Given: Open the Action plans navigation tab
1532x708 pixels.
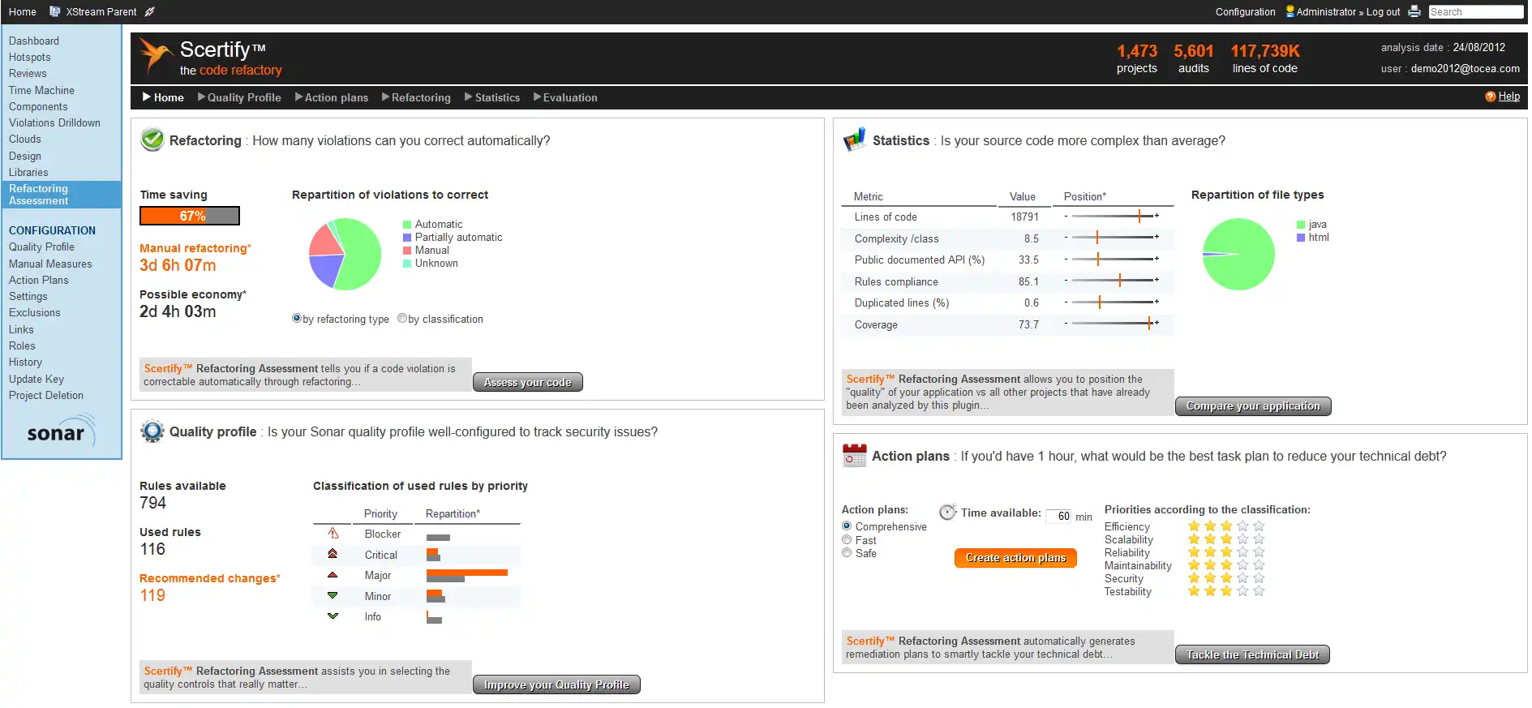Looking at the screenshot, I should coord(332,97).
